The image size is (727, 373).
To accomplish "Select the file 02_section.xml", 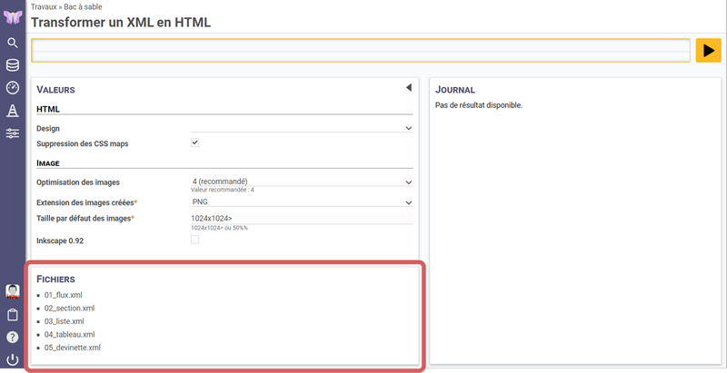I will tap(70, 309).
